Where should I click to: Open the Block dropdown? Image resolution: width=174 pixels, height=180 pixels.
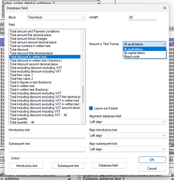click(56, 17)
